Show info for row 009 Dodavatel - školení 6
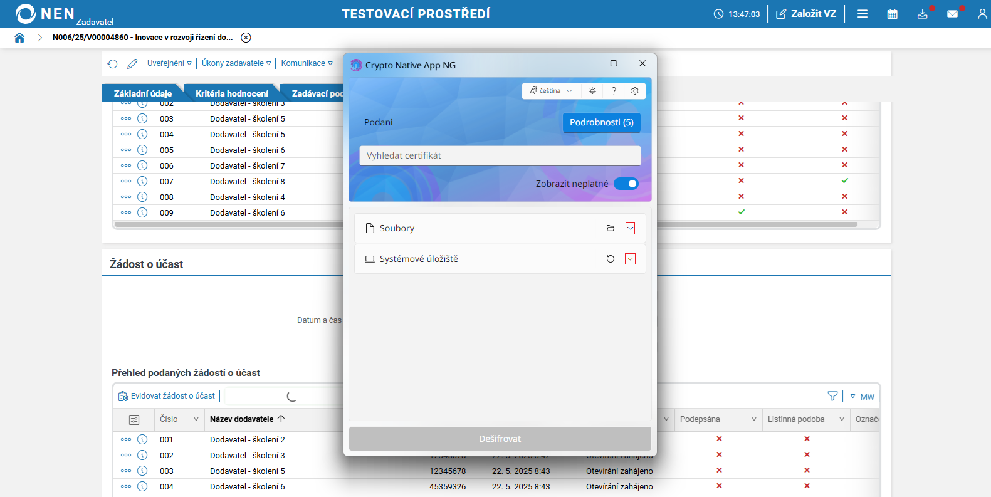 142,212
